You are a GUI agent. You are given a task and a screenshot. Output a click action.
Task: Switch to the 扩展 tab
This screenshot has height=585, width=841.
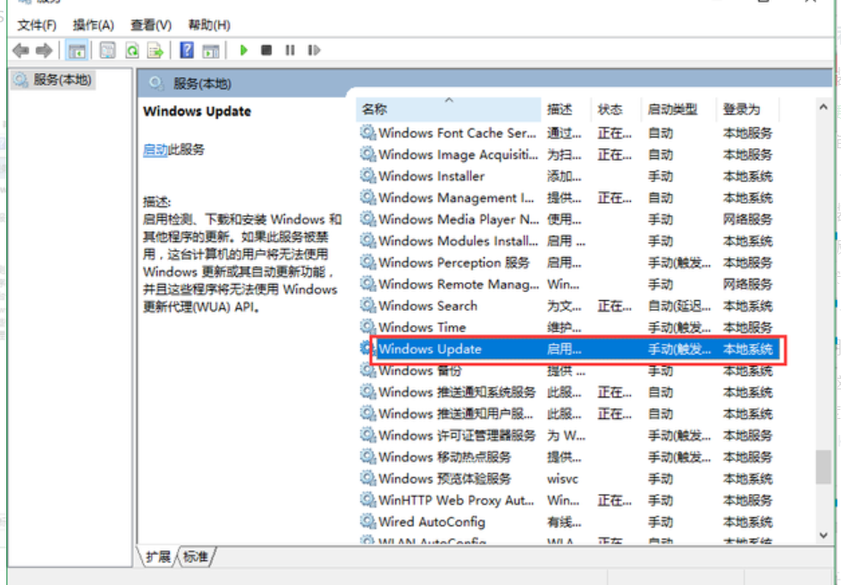click(x=158, y=556)
